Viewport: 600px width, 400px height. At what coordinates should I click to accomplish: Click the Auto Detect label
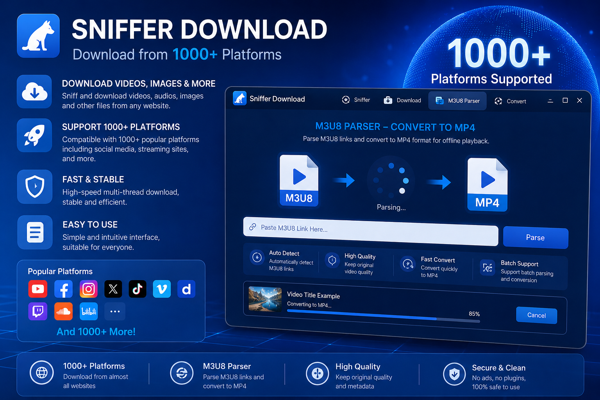click(284, 253)
